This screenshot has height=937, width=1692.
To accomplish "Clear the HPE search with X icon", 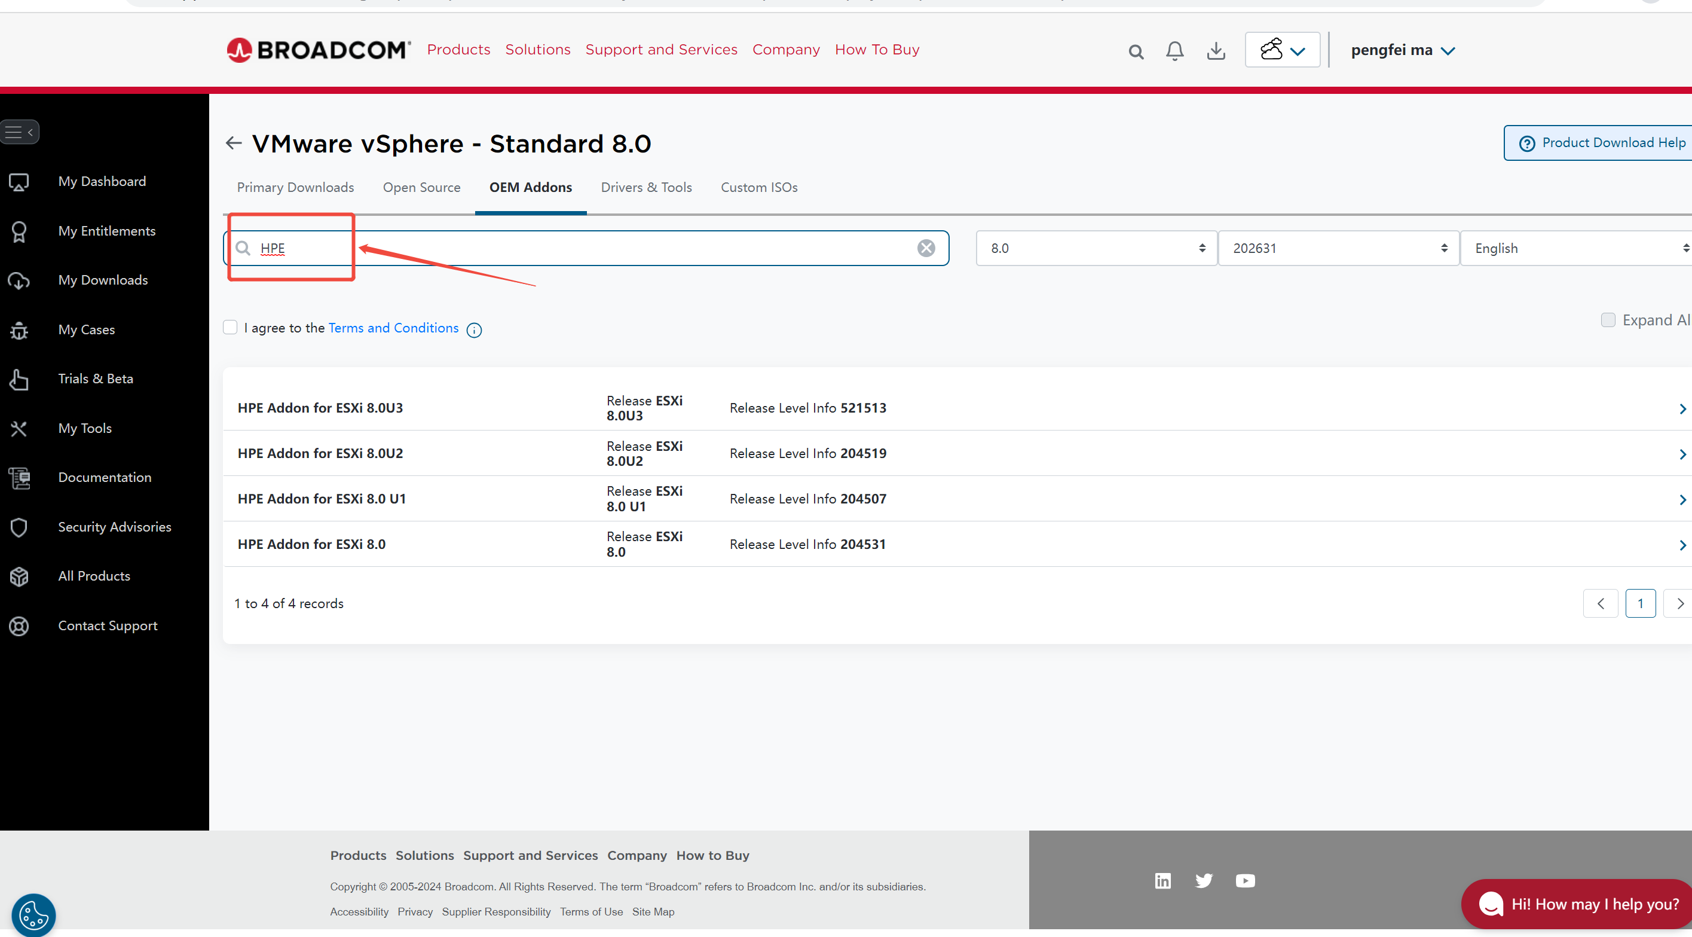I will click(926, 248).
